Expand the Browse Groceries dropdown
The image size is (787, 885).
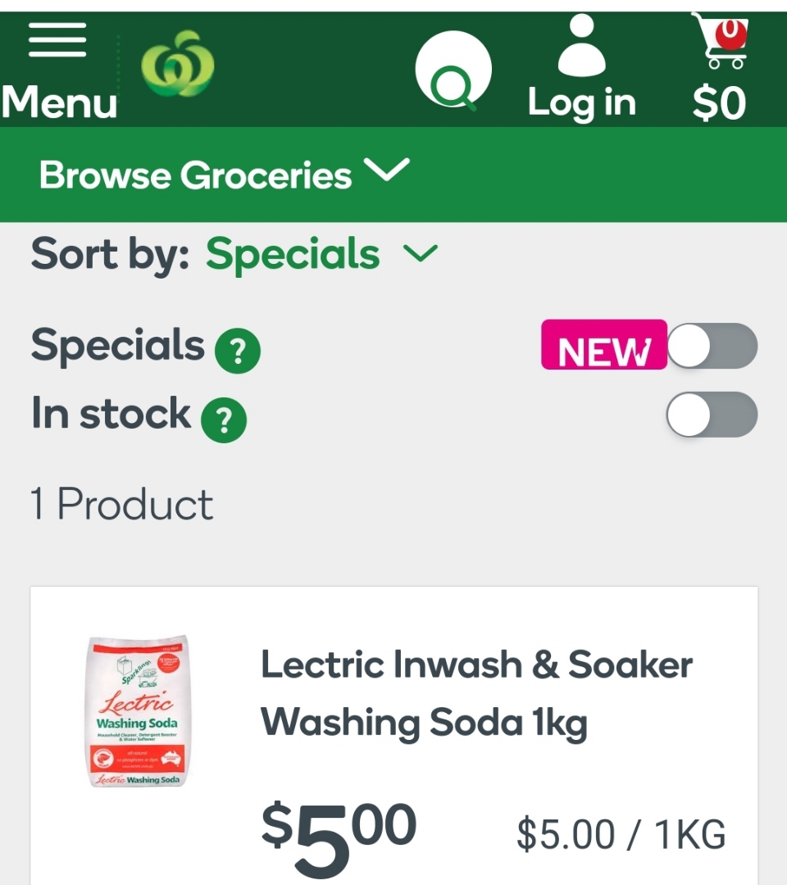pyautogui.click(x=224, y=174)
